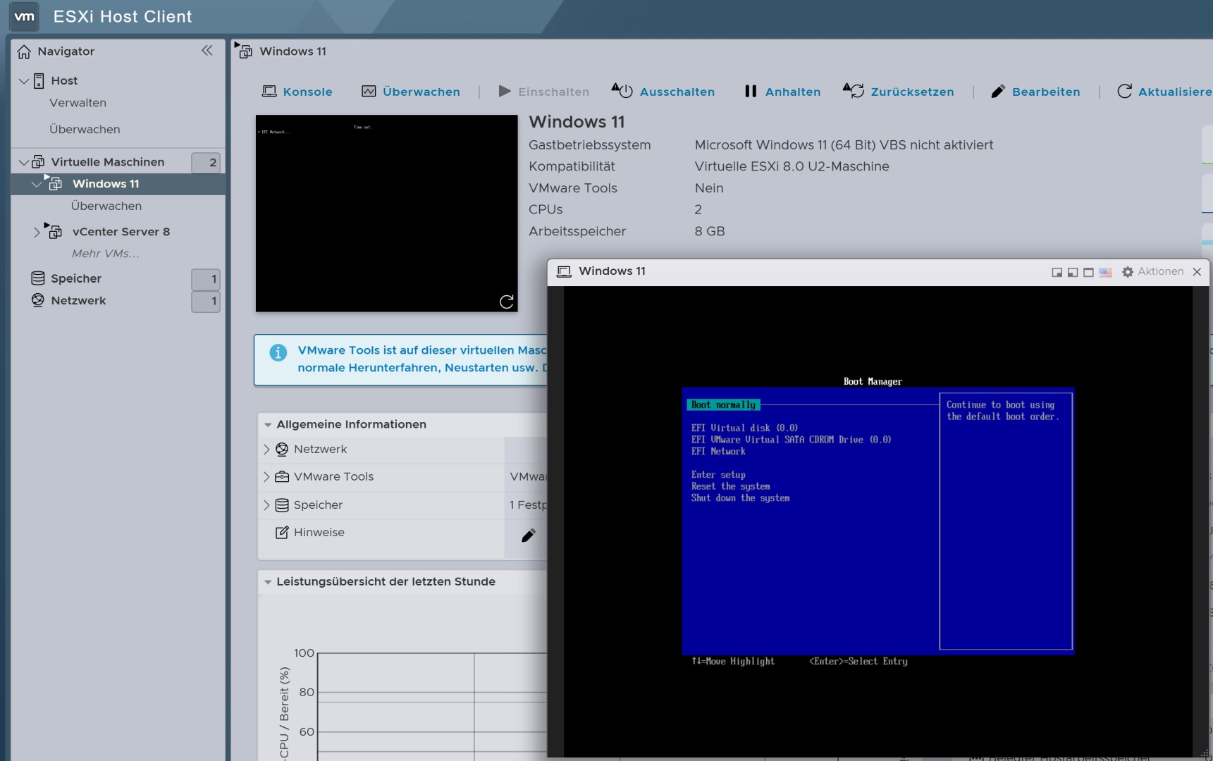Close the Windows 11 console window
Image resolution: width=1213 pixels, height=761 pixels.
pos(1197,272)
